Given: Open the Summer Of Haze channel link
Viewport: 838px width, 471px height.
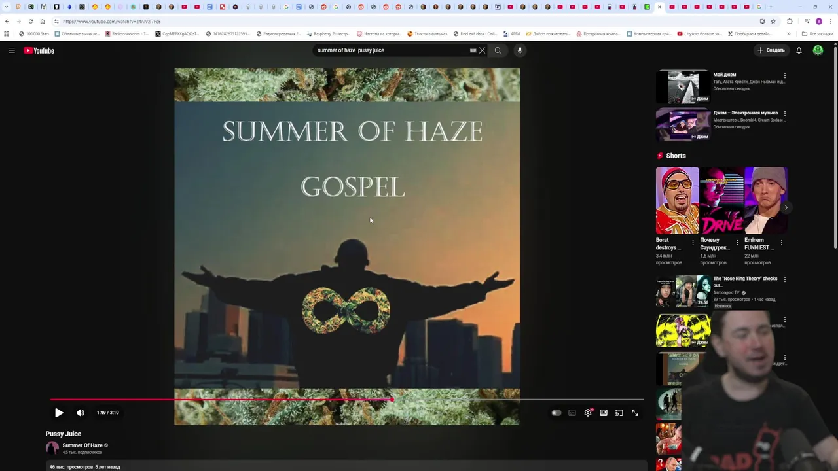Looking at the screenshot, I should pyautogui.click(x=82, y=445).
